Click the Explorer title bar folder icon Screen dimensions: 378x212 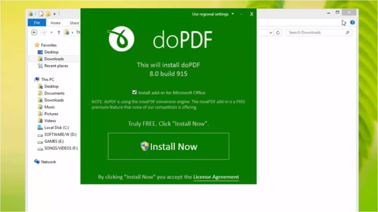[31, 14]
